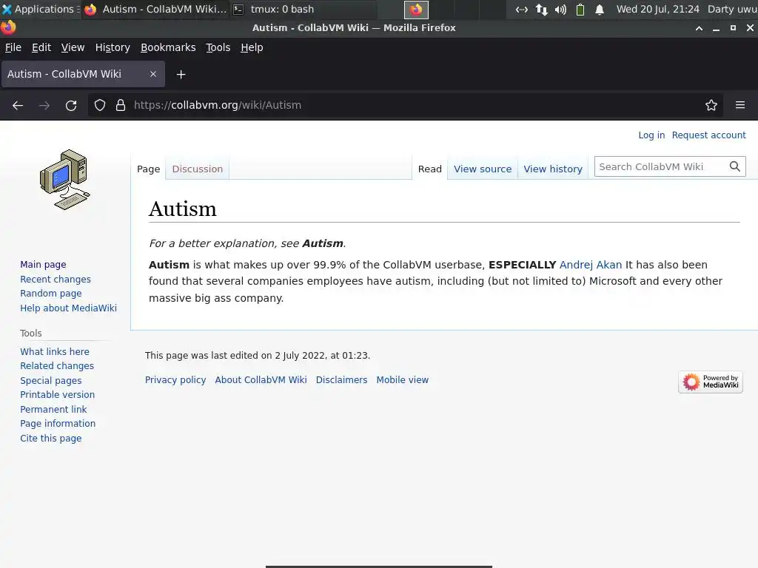The height and width of the screenshot is (568, 758).
Task: Open the Bookmarks menu
Action: (x=168, y=47)
